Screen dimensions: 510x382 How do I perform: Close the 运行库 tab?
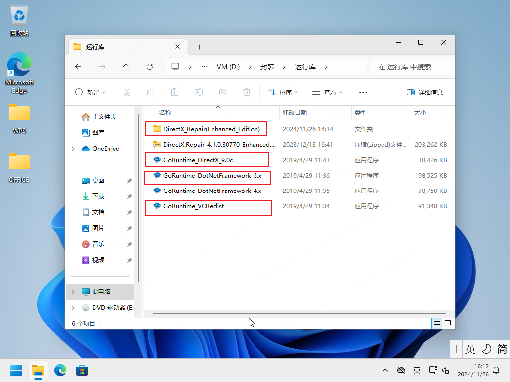tap(178, 47)
